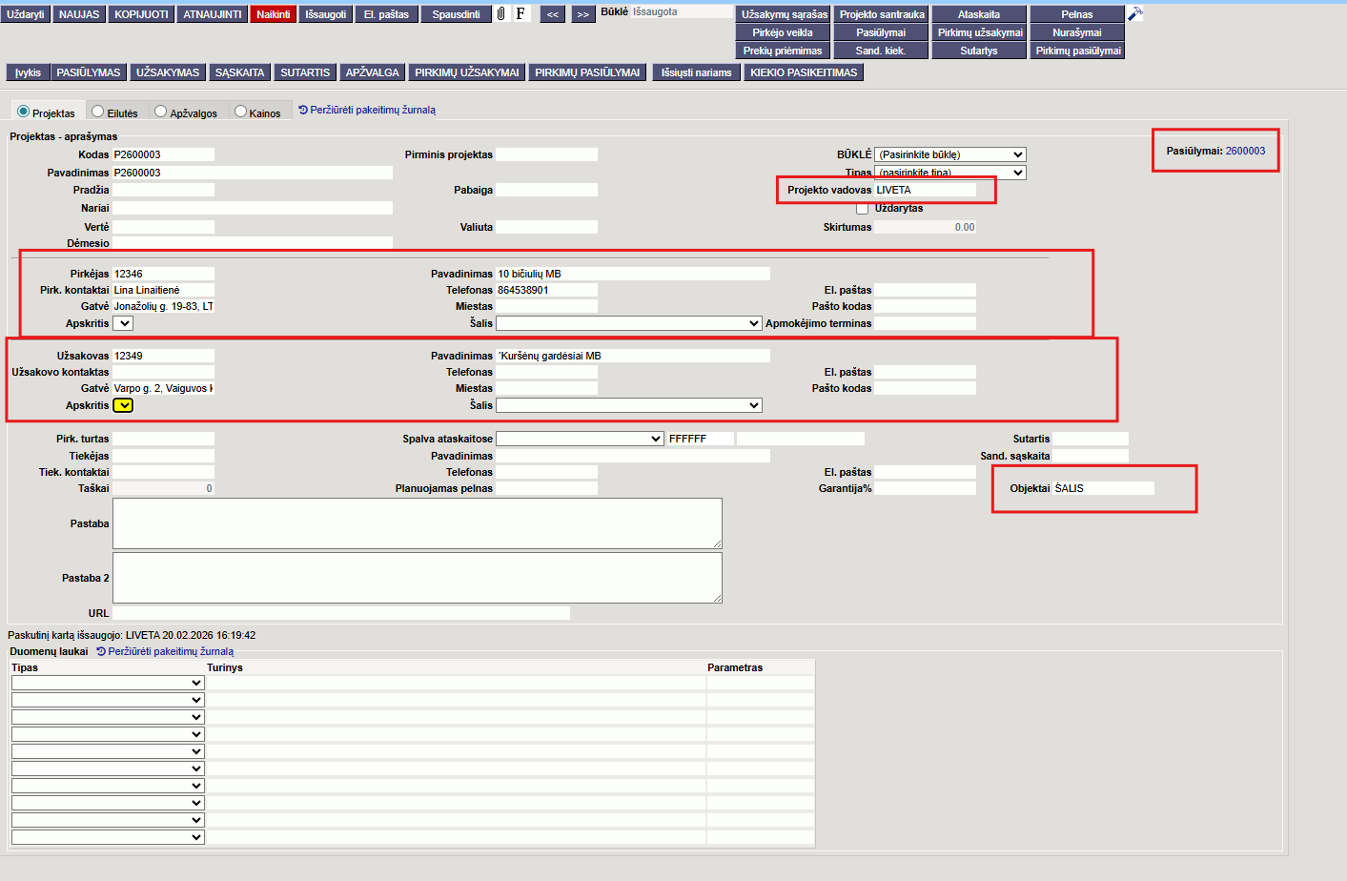The image size is (1347, 881).
Task: Open the BŪKLĖ status dropdown
Action: pos(950,154)
